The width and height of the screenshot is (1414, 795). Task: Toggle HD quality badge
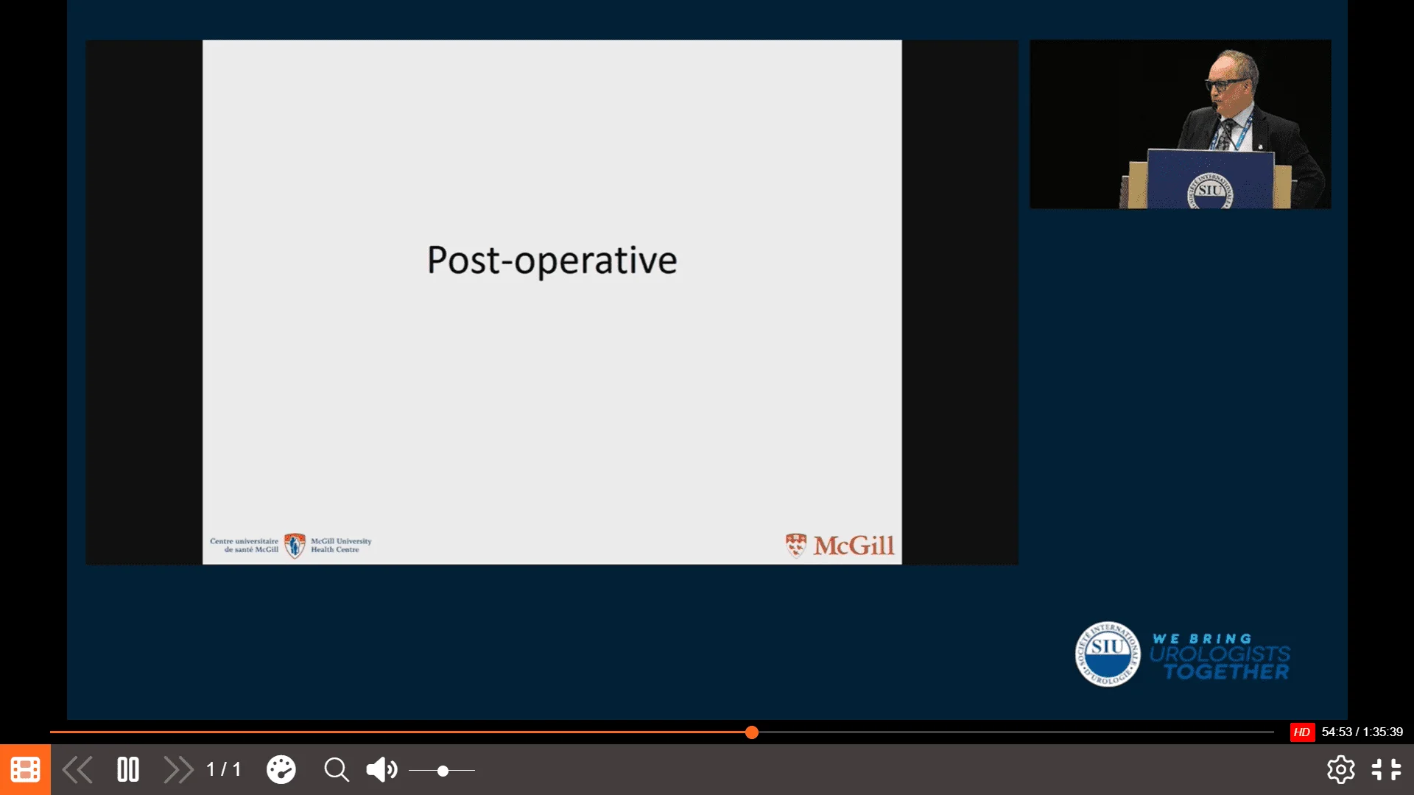pos(1301,732)
